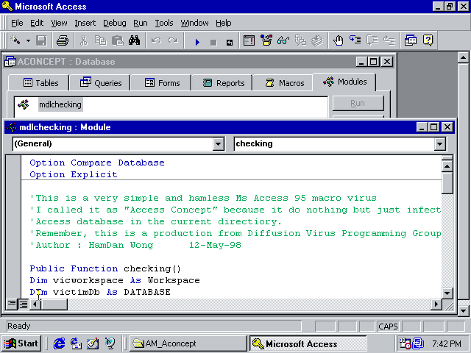
Task: Click the Quick Watch glasses icon
Action: tap(283, 40)
